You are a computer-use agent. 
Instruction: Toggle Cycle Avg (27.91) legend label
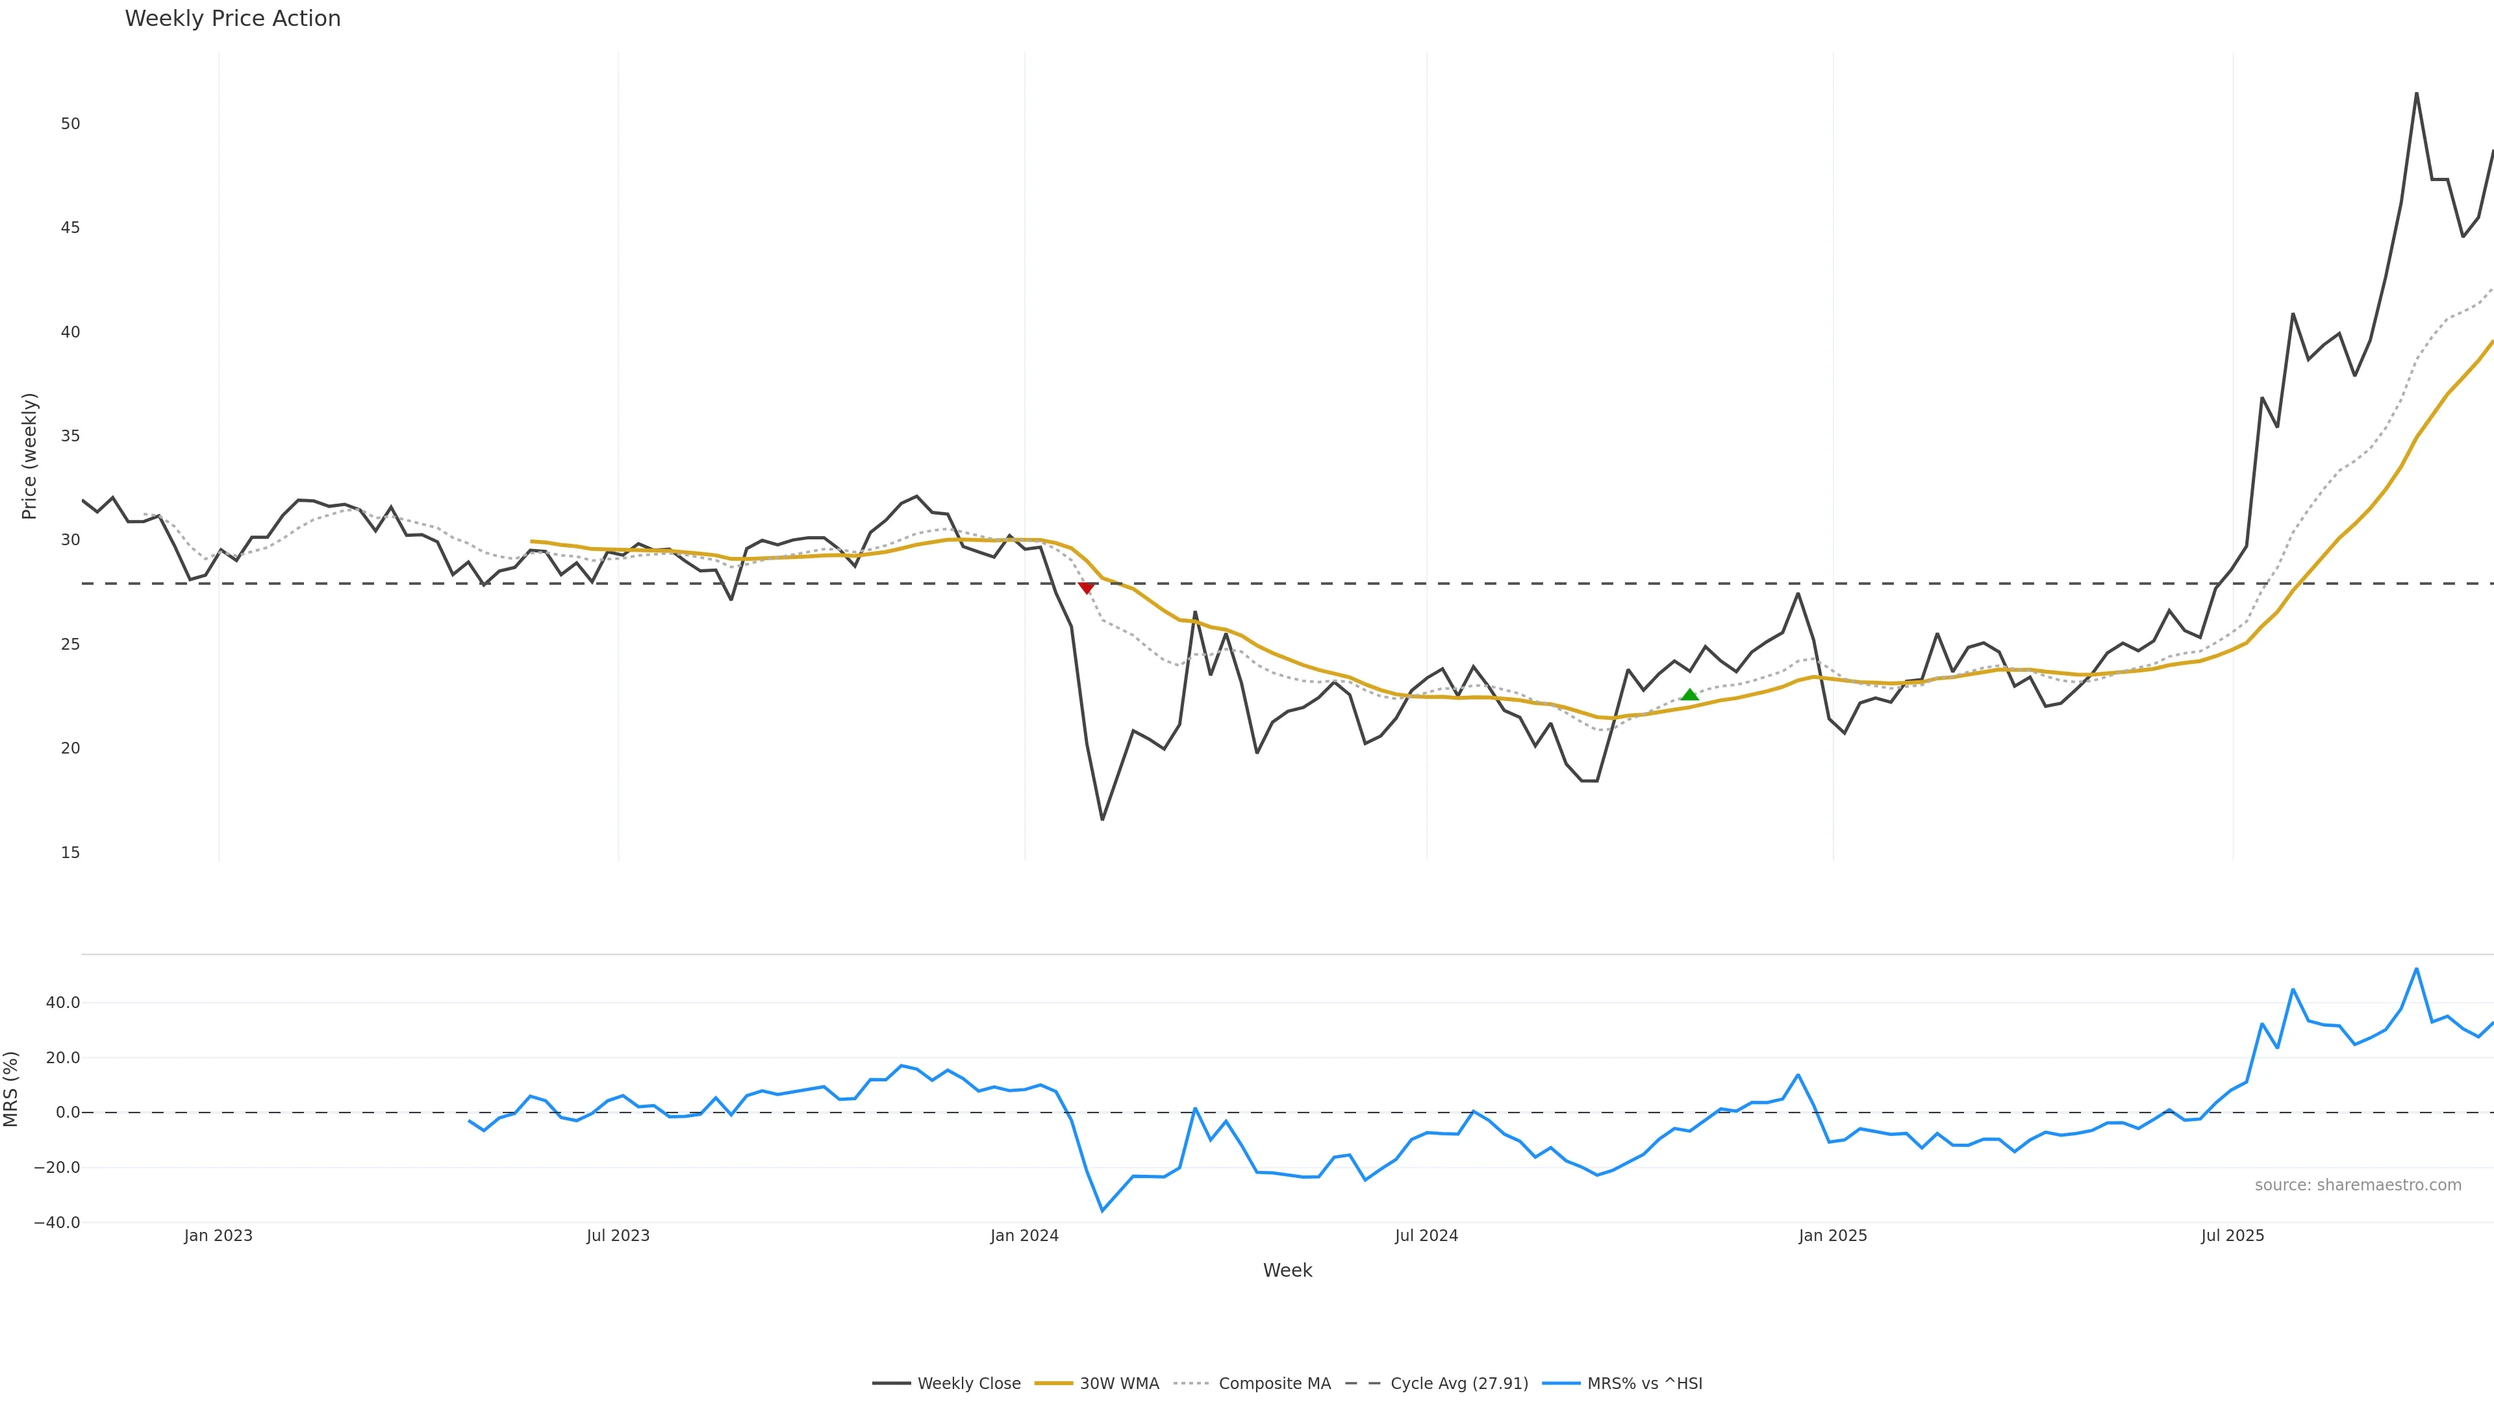[1459, 1384]
